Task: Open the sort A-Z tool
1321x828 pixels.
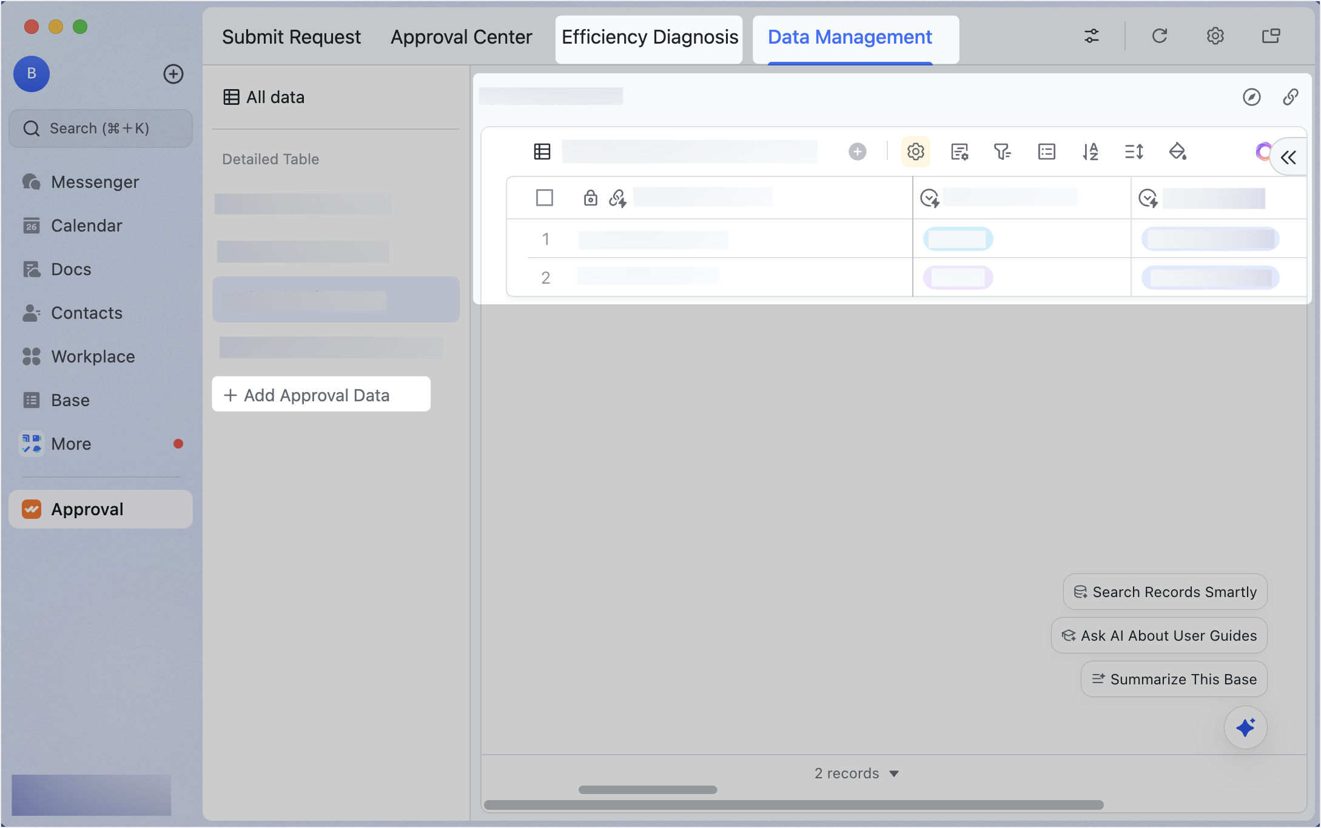Action: pyautogui.click(x=1091, y=152)
